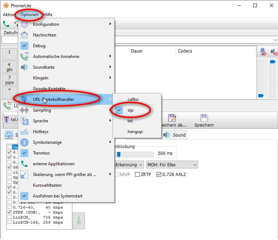Enable the ZRTP checkbox
This screenshot has width=278, height=240.
[138, 175]
